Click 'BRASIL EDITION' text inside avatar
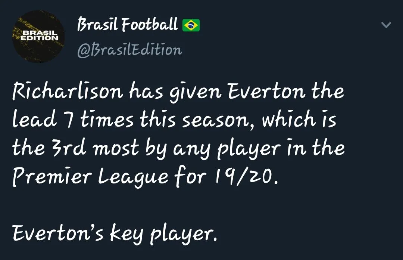 point(38,35)
